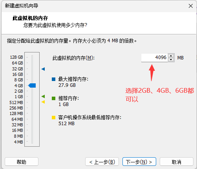Click the 8 GB scale label
197x169 pixels.
click(19, 80)
